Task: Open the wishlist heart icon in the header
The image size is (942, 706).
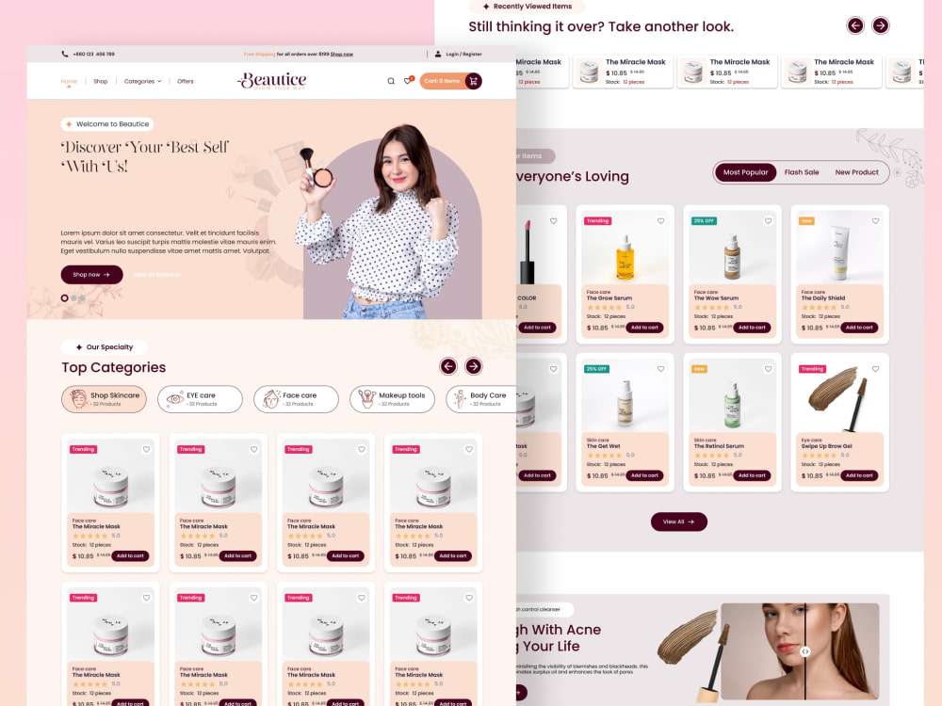Action: [408, 80]
